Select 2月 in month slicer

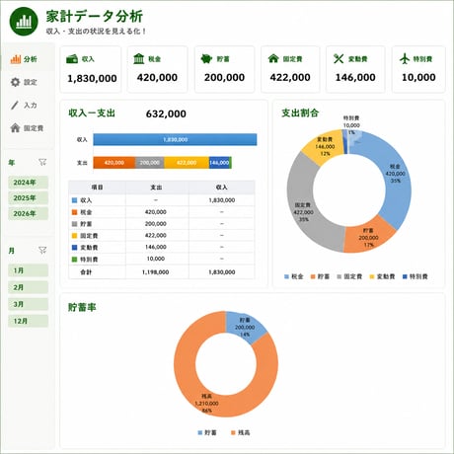(29, 287)
